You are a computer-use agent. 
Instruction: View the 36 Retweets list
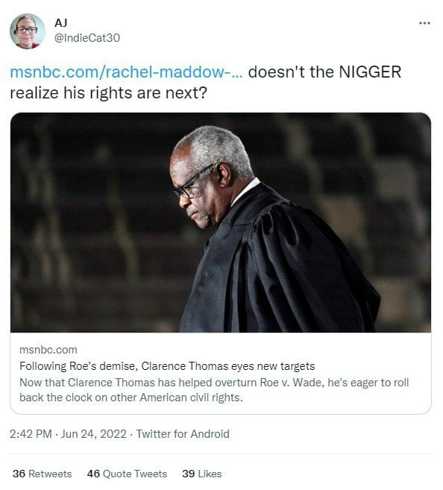click(43, 474)
